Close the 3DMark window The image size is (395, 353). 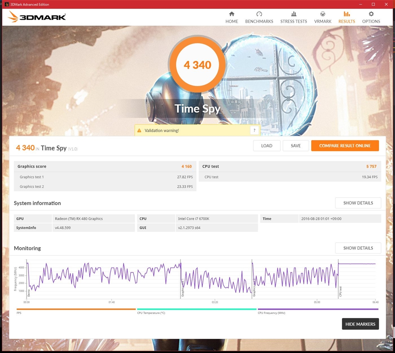(386, 4)
